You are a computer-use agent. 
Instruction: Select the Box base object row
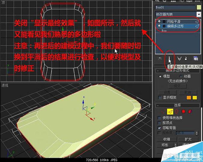[x=178, y=31]
